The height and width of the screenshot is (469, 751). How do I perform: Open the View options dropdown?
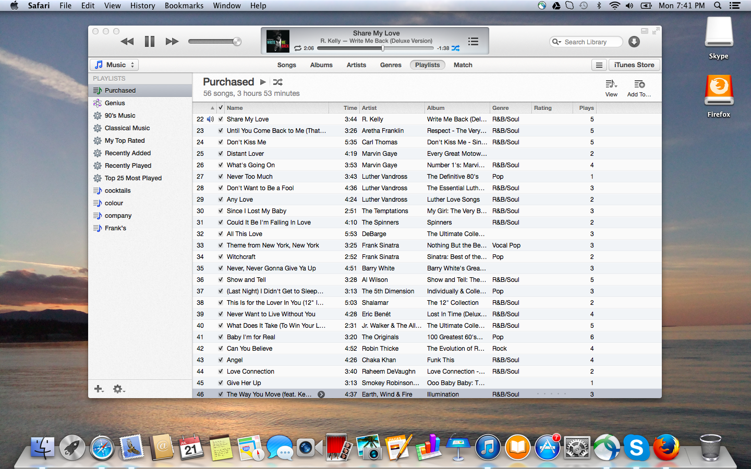coord(611,88)
